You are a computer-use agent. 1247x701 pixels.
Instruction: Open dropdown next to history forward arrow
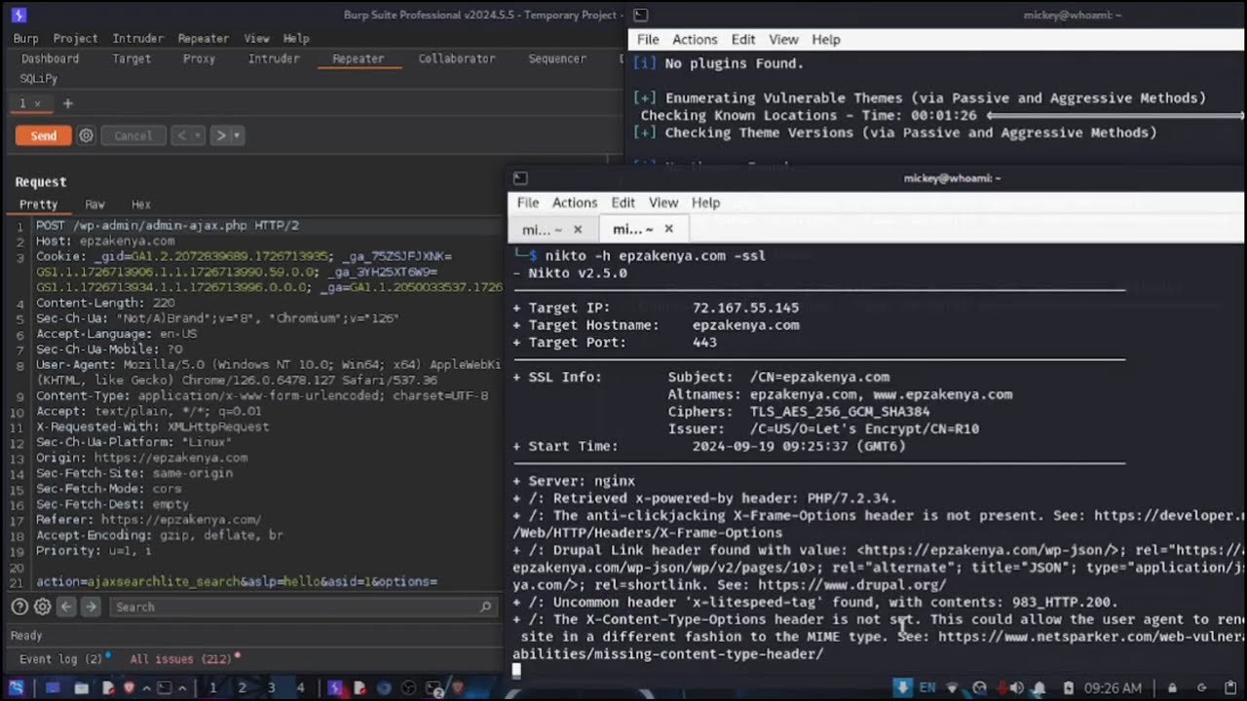pyautogui.click(x=237, y=135)
